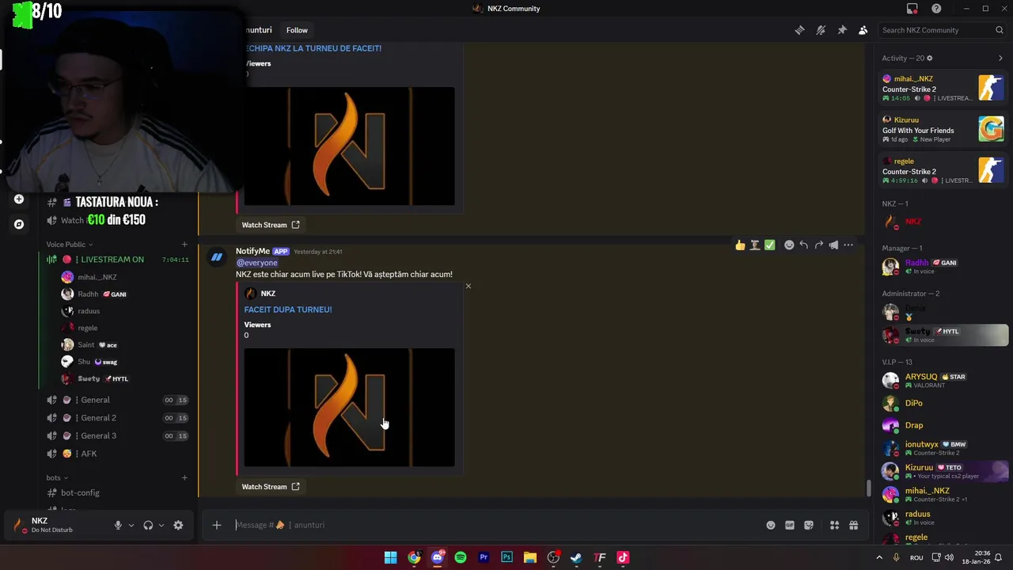Forward the NotifyMe message
The image size is (1013, 570).
pyautogui.click(x=818, y=245)
